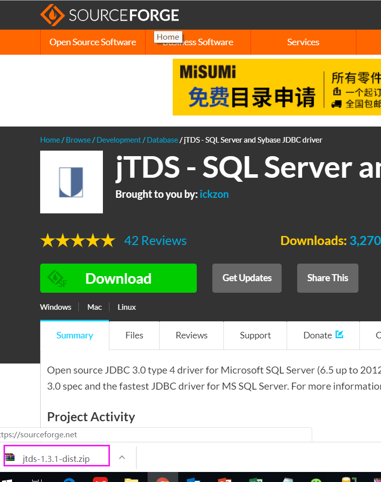The width and height of the screenshot is (381, 482).
Task: Click the SOURCEFORGE wordmark text
Action: tap(124, 16)
